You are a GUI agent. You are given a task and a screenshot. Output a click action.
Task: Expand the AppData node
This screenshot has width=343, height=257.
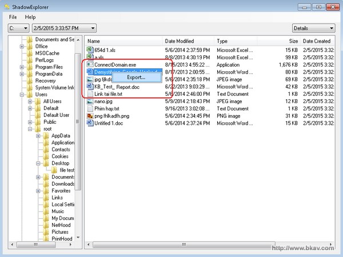click(38, 136)
